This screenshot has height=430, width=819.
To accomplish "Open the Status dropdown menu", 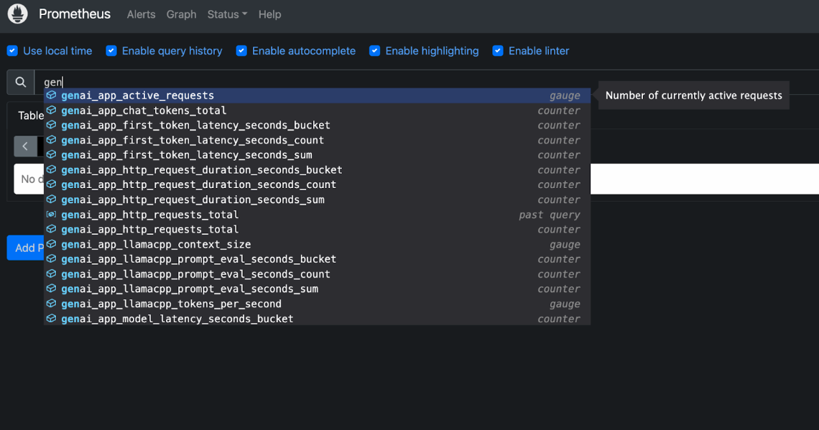I will tap(226, 14).
